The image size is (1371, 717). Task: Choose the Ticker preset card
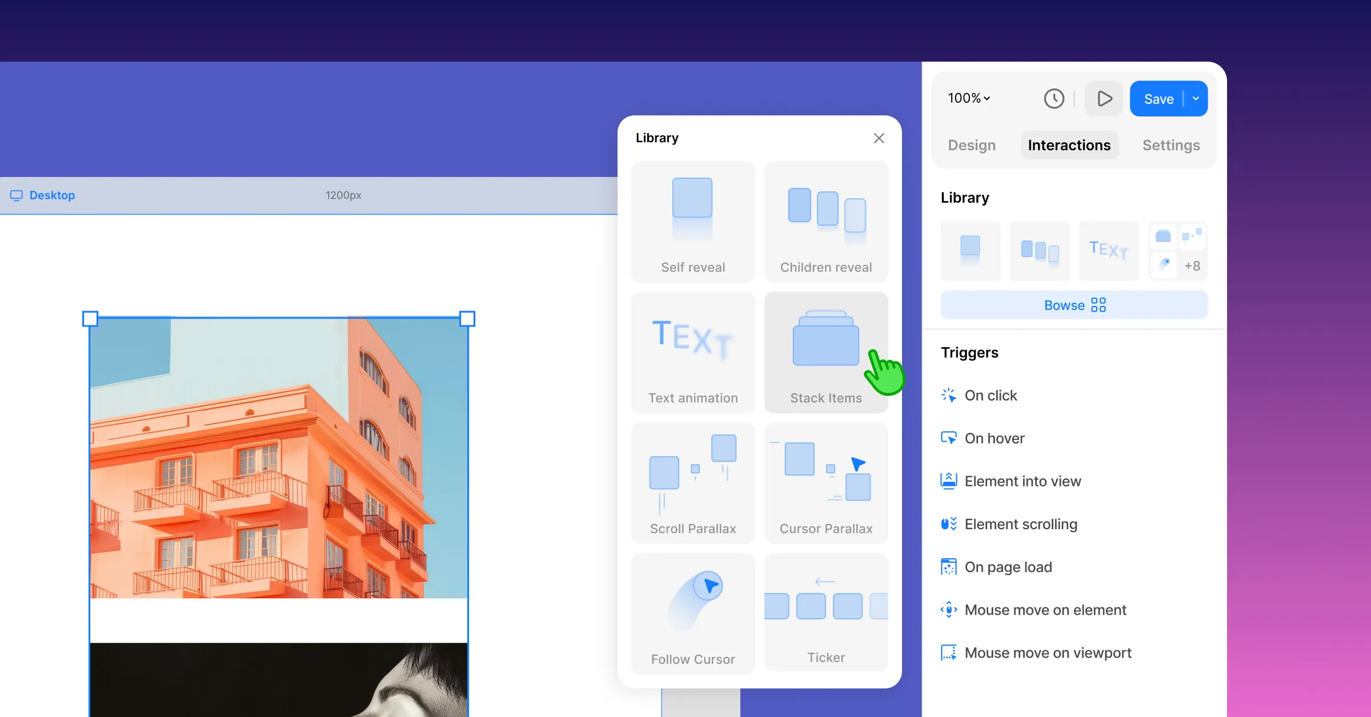pyautogui.click(x=826, y=612)
